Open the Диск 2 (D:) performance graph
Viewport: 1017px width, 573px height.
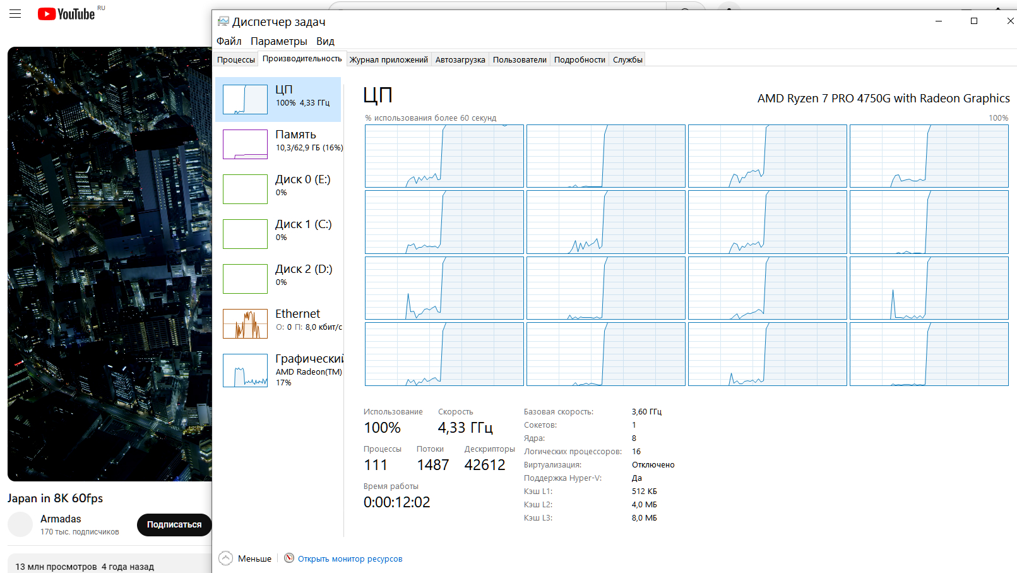click(x=245, y=279)
